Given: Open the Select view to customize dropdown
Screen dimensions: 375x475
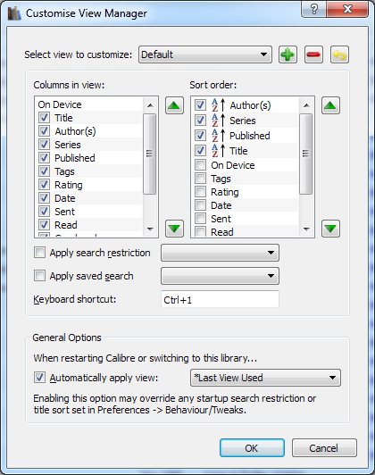Looking at the screenshot, I should [x=205, y=54].
